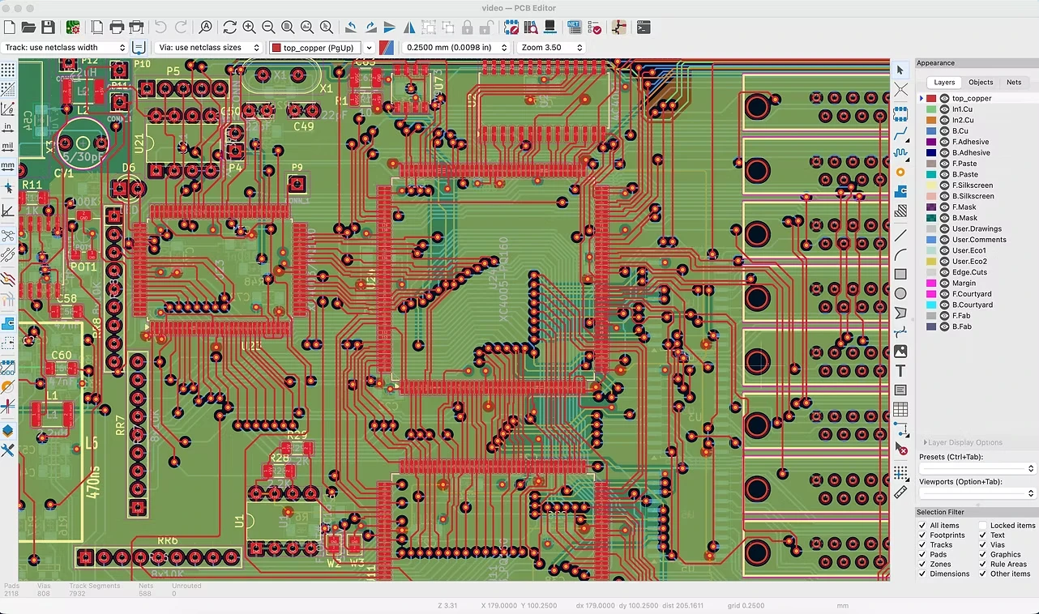The image size is (1039, 614).
Task: Mirror selection icon in top toolbar
Action: 409,28
